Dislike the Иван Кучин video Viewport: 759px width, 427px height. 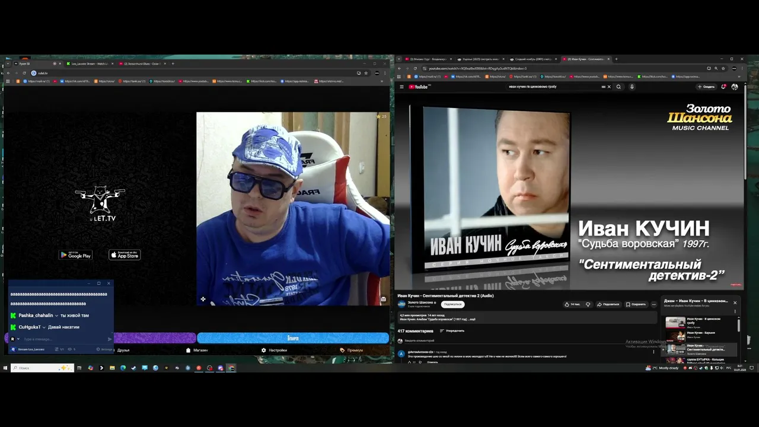click(588, 304)
